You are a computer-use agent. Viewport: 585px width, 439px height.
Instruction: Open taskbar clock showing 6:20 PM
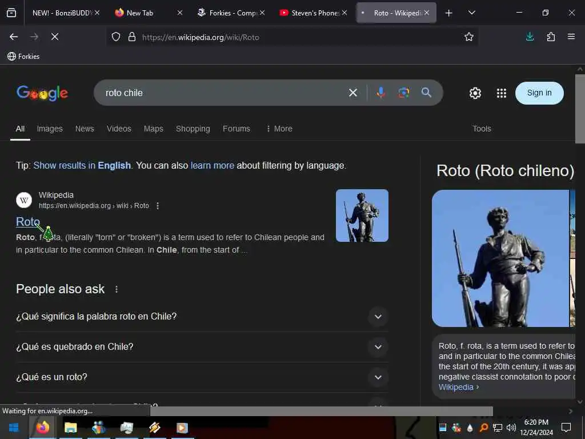[536, 428]
